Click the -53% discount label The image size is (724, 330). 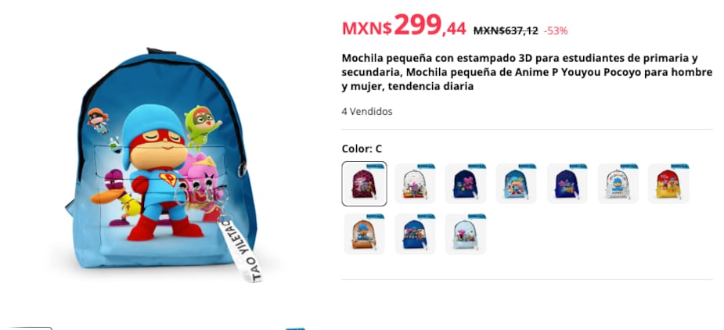click(556, 31)
